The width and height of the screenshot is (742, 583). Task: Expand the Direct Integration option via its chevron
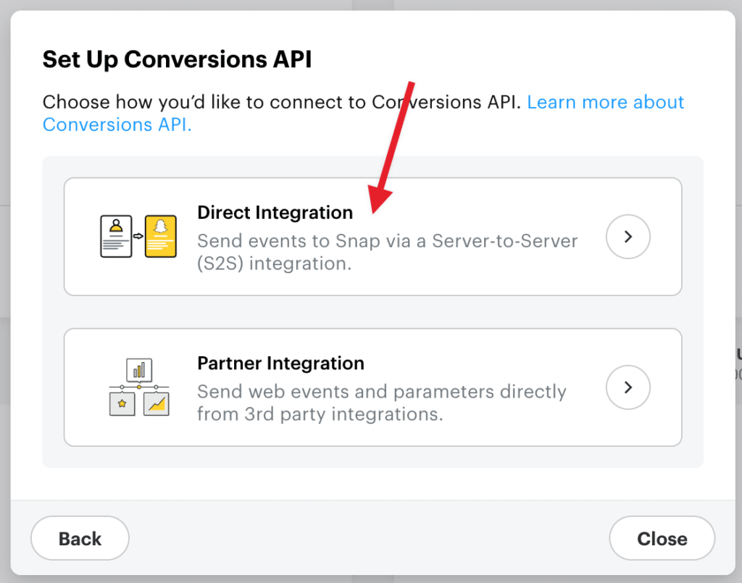click(628, 236)
